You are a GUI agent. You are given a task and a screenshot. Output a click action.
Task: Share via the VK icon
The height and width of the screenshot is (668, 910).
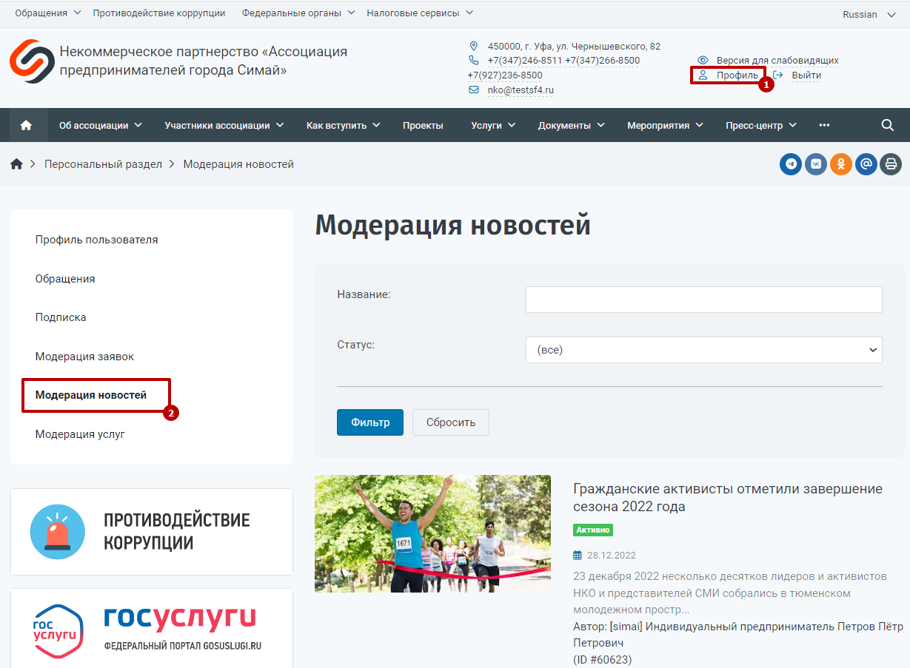816,164
